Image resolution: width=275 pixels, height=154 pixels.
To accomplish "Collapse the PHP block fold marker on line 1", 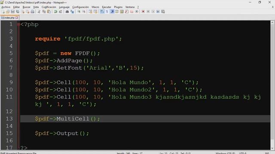I will [18, 24].
